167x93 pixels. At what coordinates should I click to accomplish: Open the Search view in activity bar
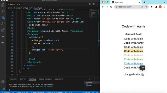(x=3, y=11)
